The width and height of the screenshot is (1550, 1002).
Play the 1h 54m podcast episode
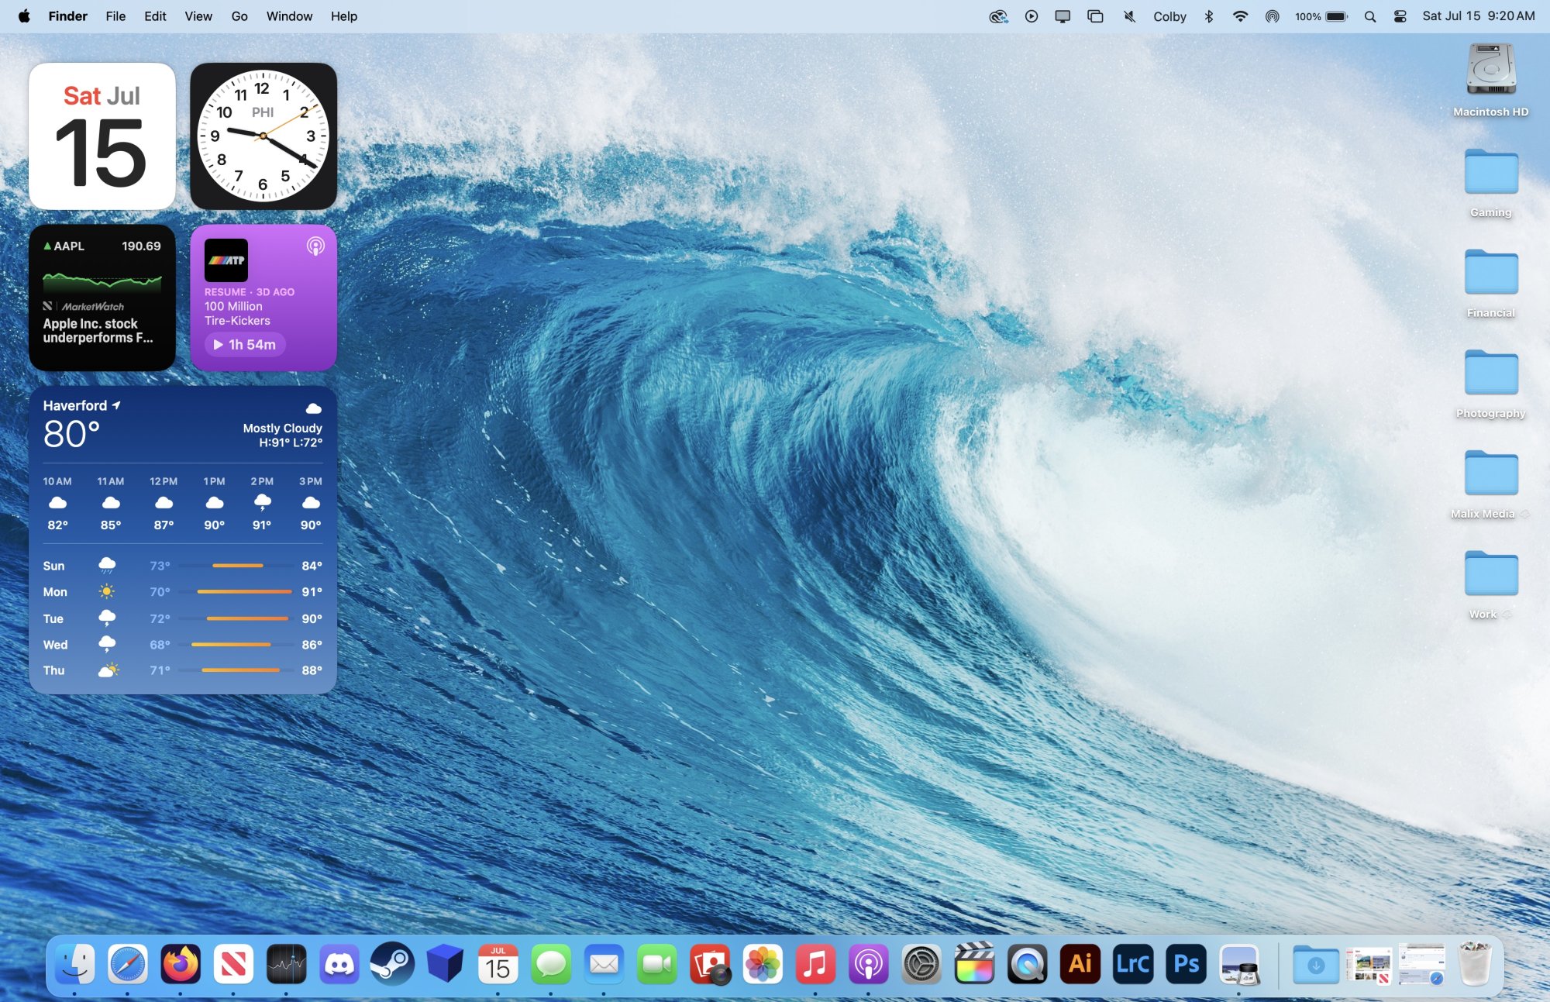(x=245, y=345)
